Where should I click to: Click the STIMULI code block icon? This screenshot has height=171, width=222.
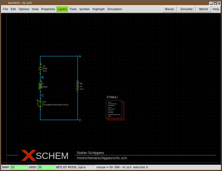point(114,109)
